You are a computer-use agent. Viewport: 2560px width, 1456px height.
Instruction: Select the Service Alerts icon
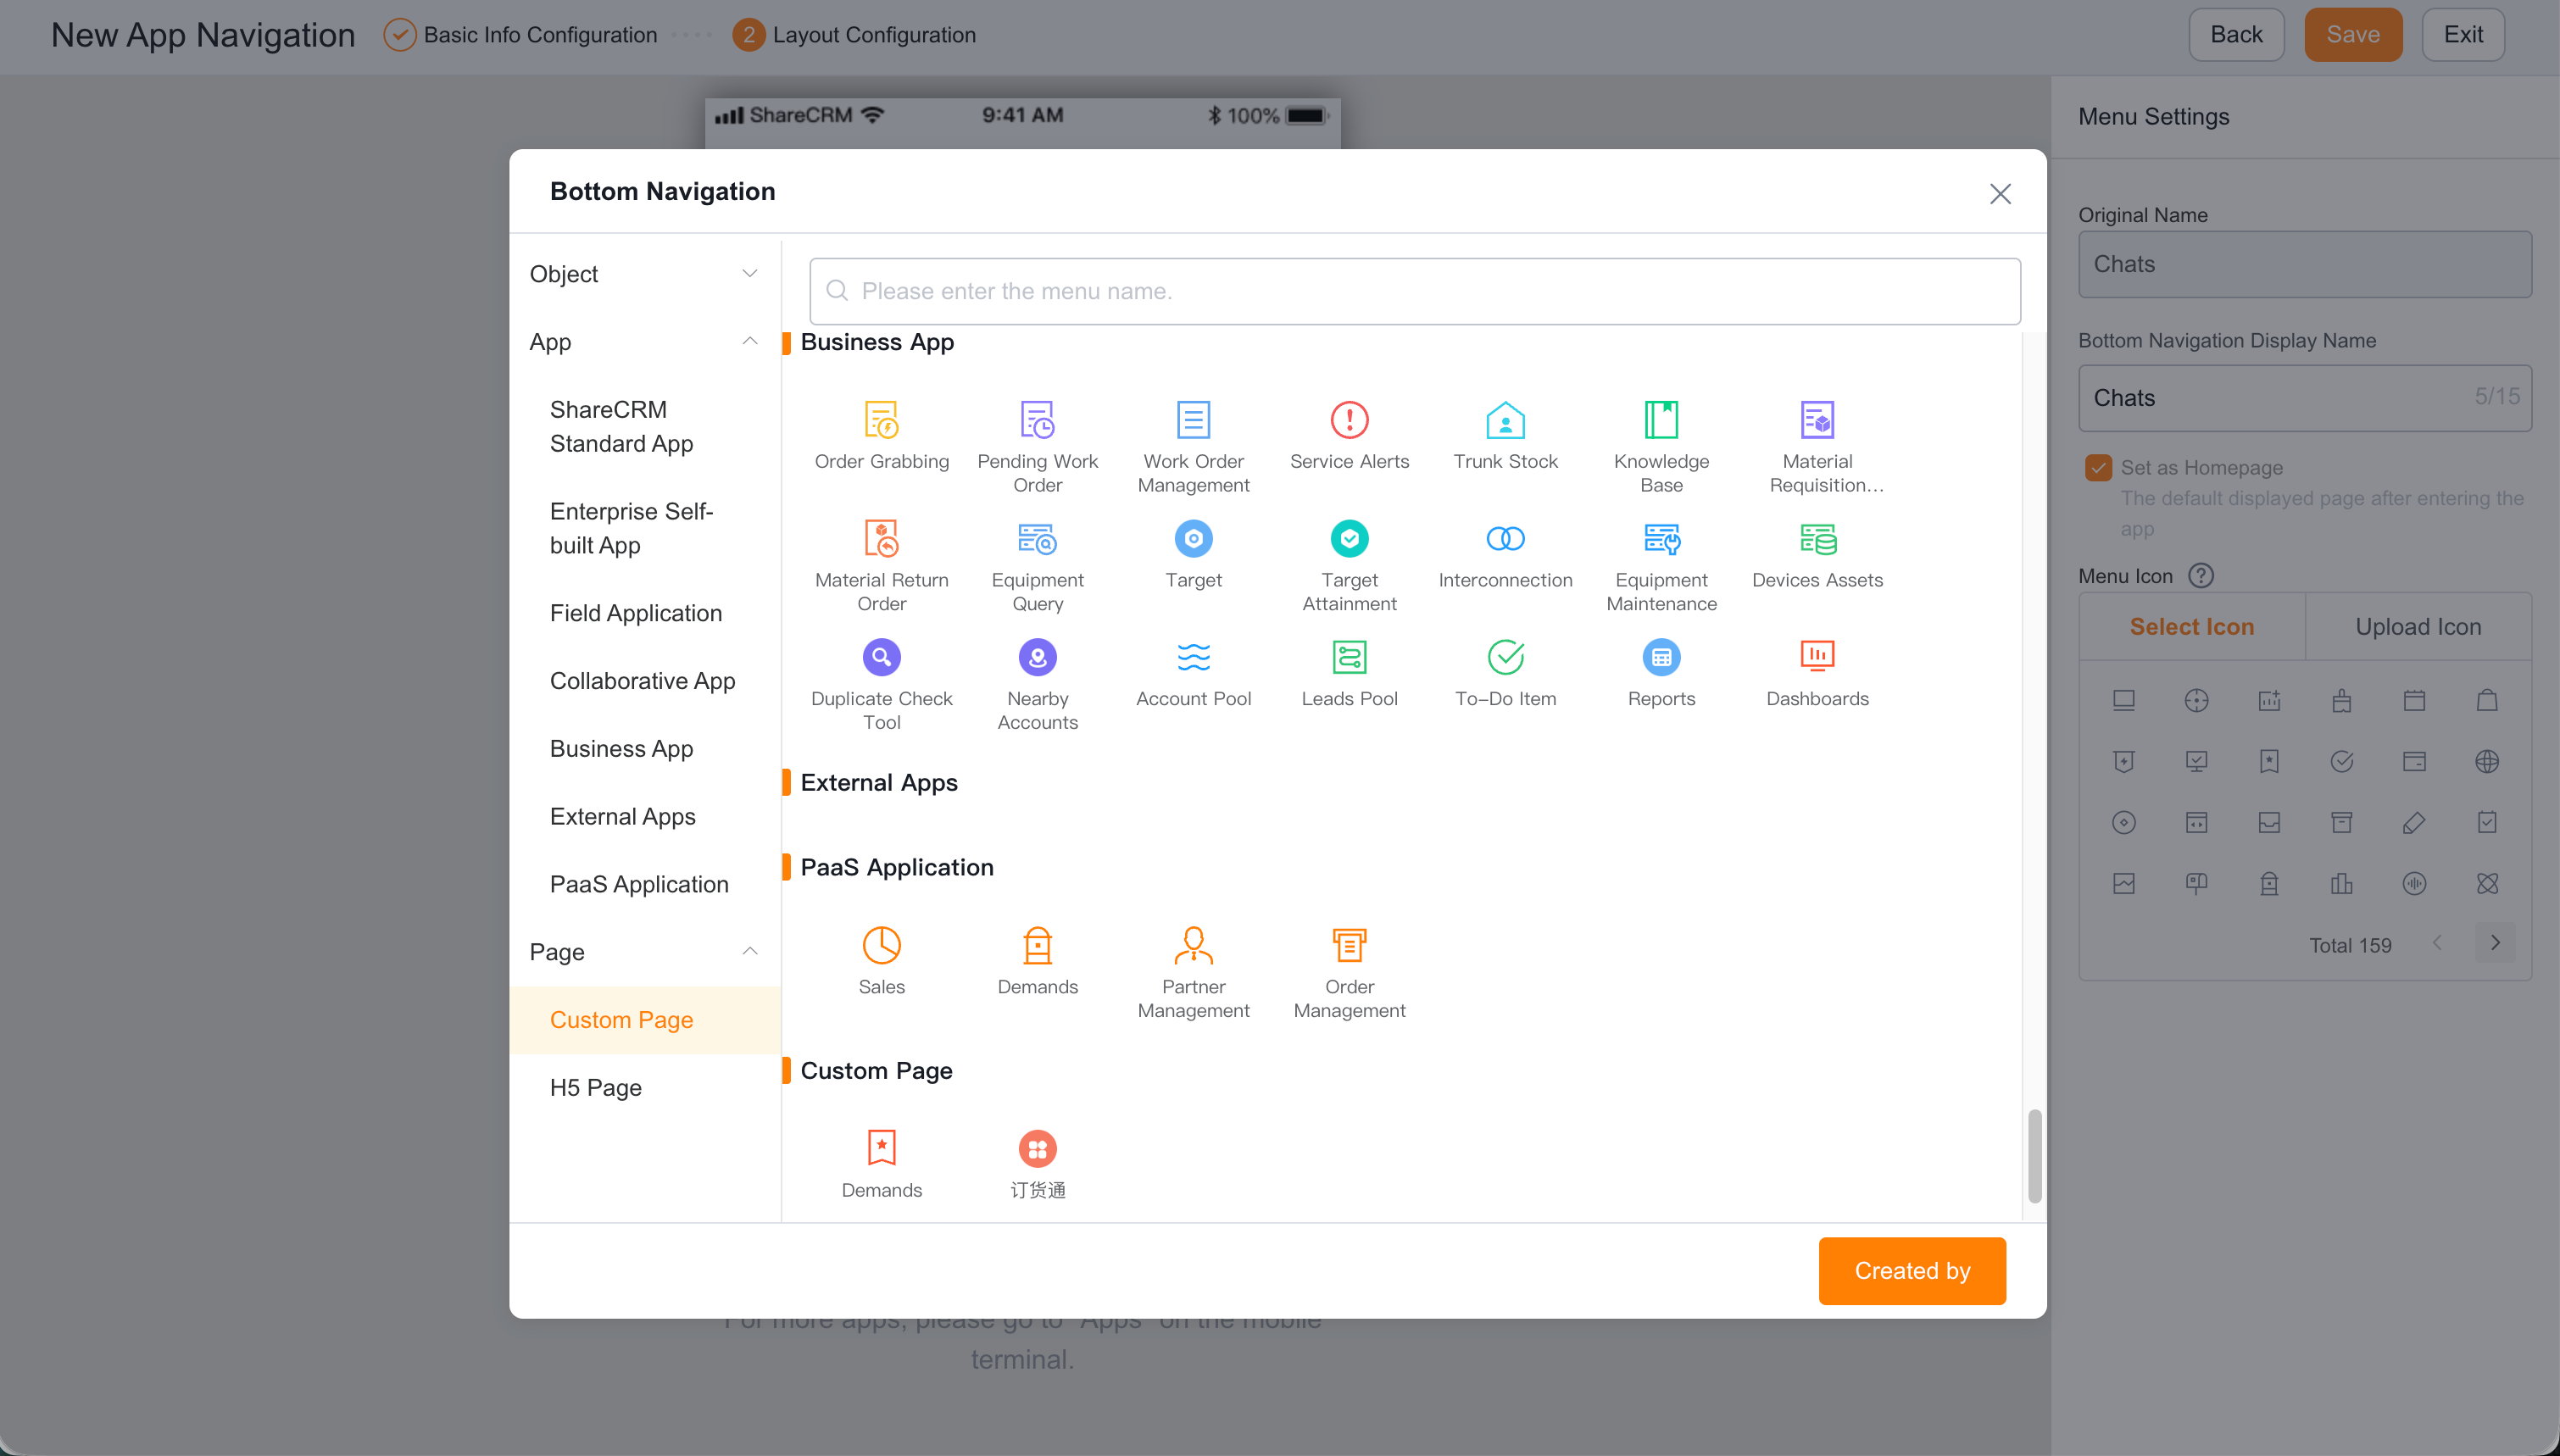click(x=1349, y=420)
